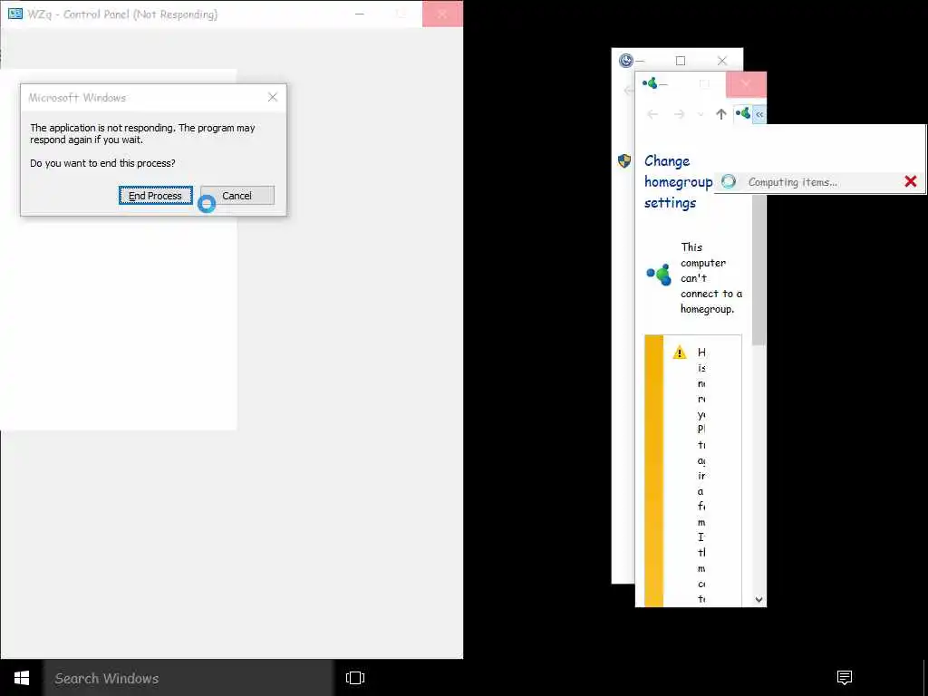
Task: Click the HomeGroup window title icon
Action: (x=650, y=83)
